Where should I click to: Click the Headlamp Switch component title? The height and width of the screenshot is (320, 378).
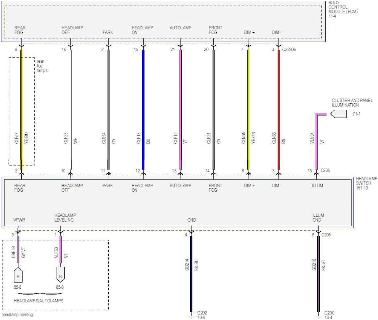[x=366, y=181]
